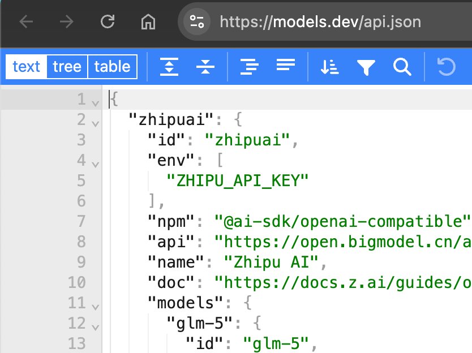Click the docs.z.ai doc URL value
This screenshot has height=353, width=472.
343,283
